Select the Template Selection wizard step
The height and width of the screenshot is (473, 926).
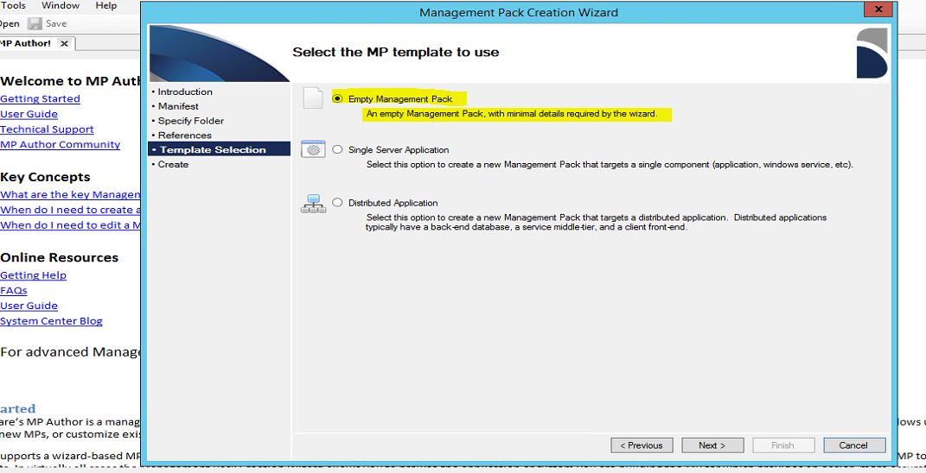(x=219, y=149)
